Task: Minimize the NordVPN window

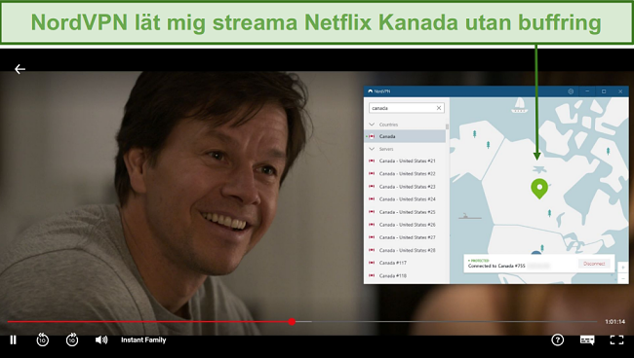Action: click(587, 91)
